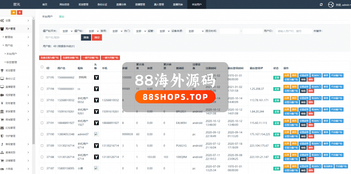This screenshot has height=174, width=351.
Task: Toggle the select-all checkbox in table header
Action: (42, 67)
